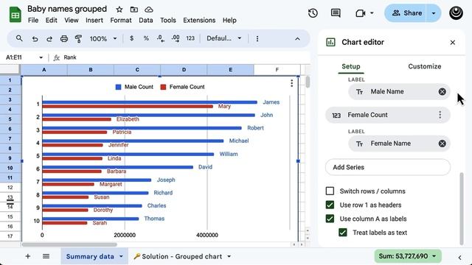Open the comments icon
Screen dimensions: 472x265
pos(336,13)
